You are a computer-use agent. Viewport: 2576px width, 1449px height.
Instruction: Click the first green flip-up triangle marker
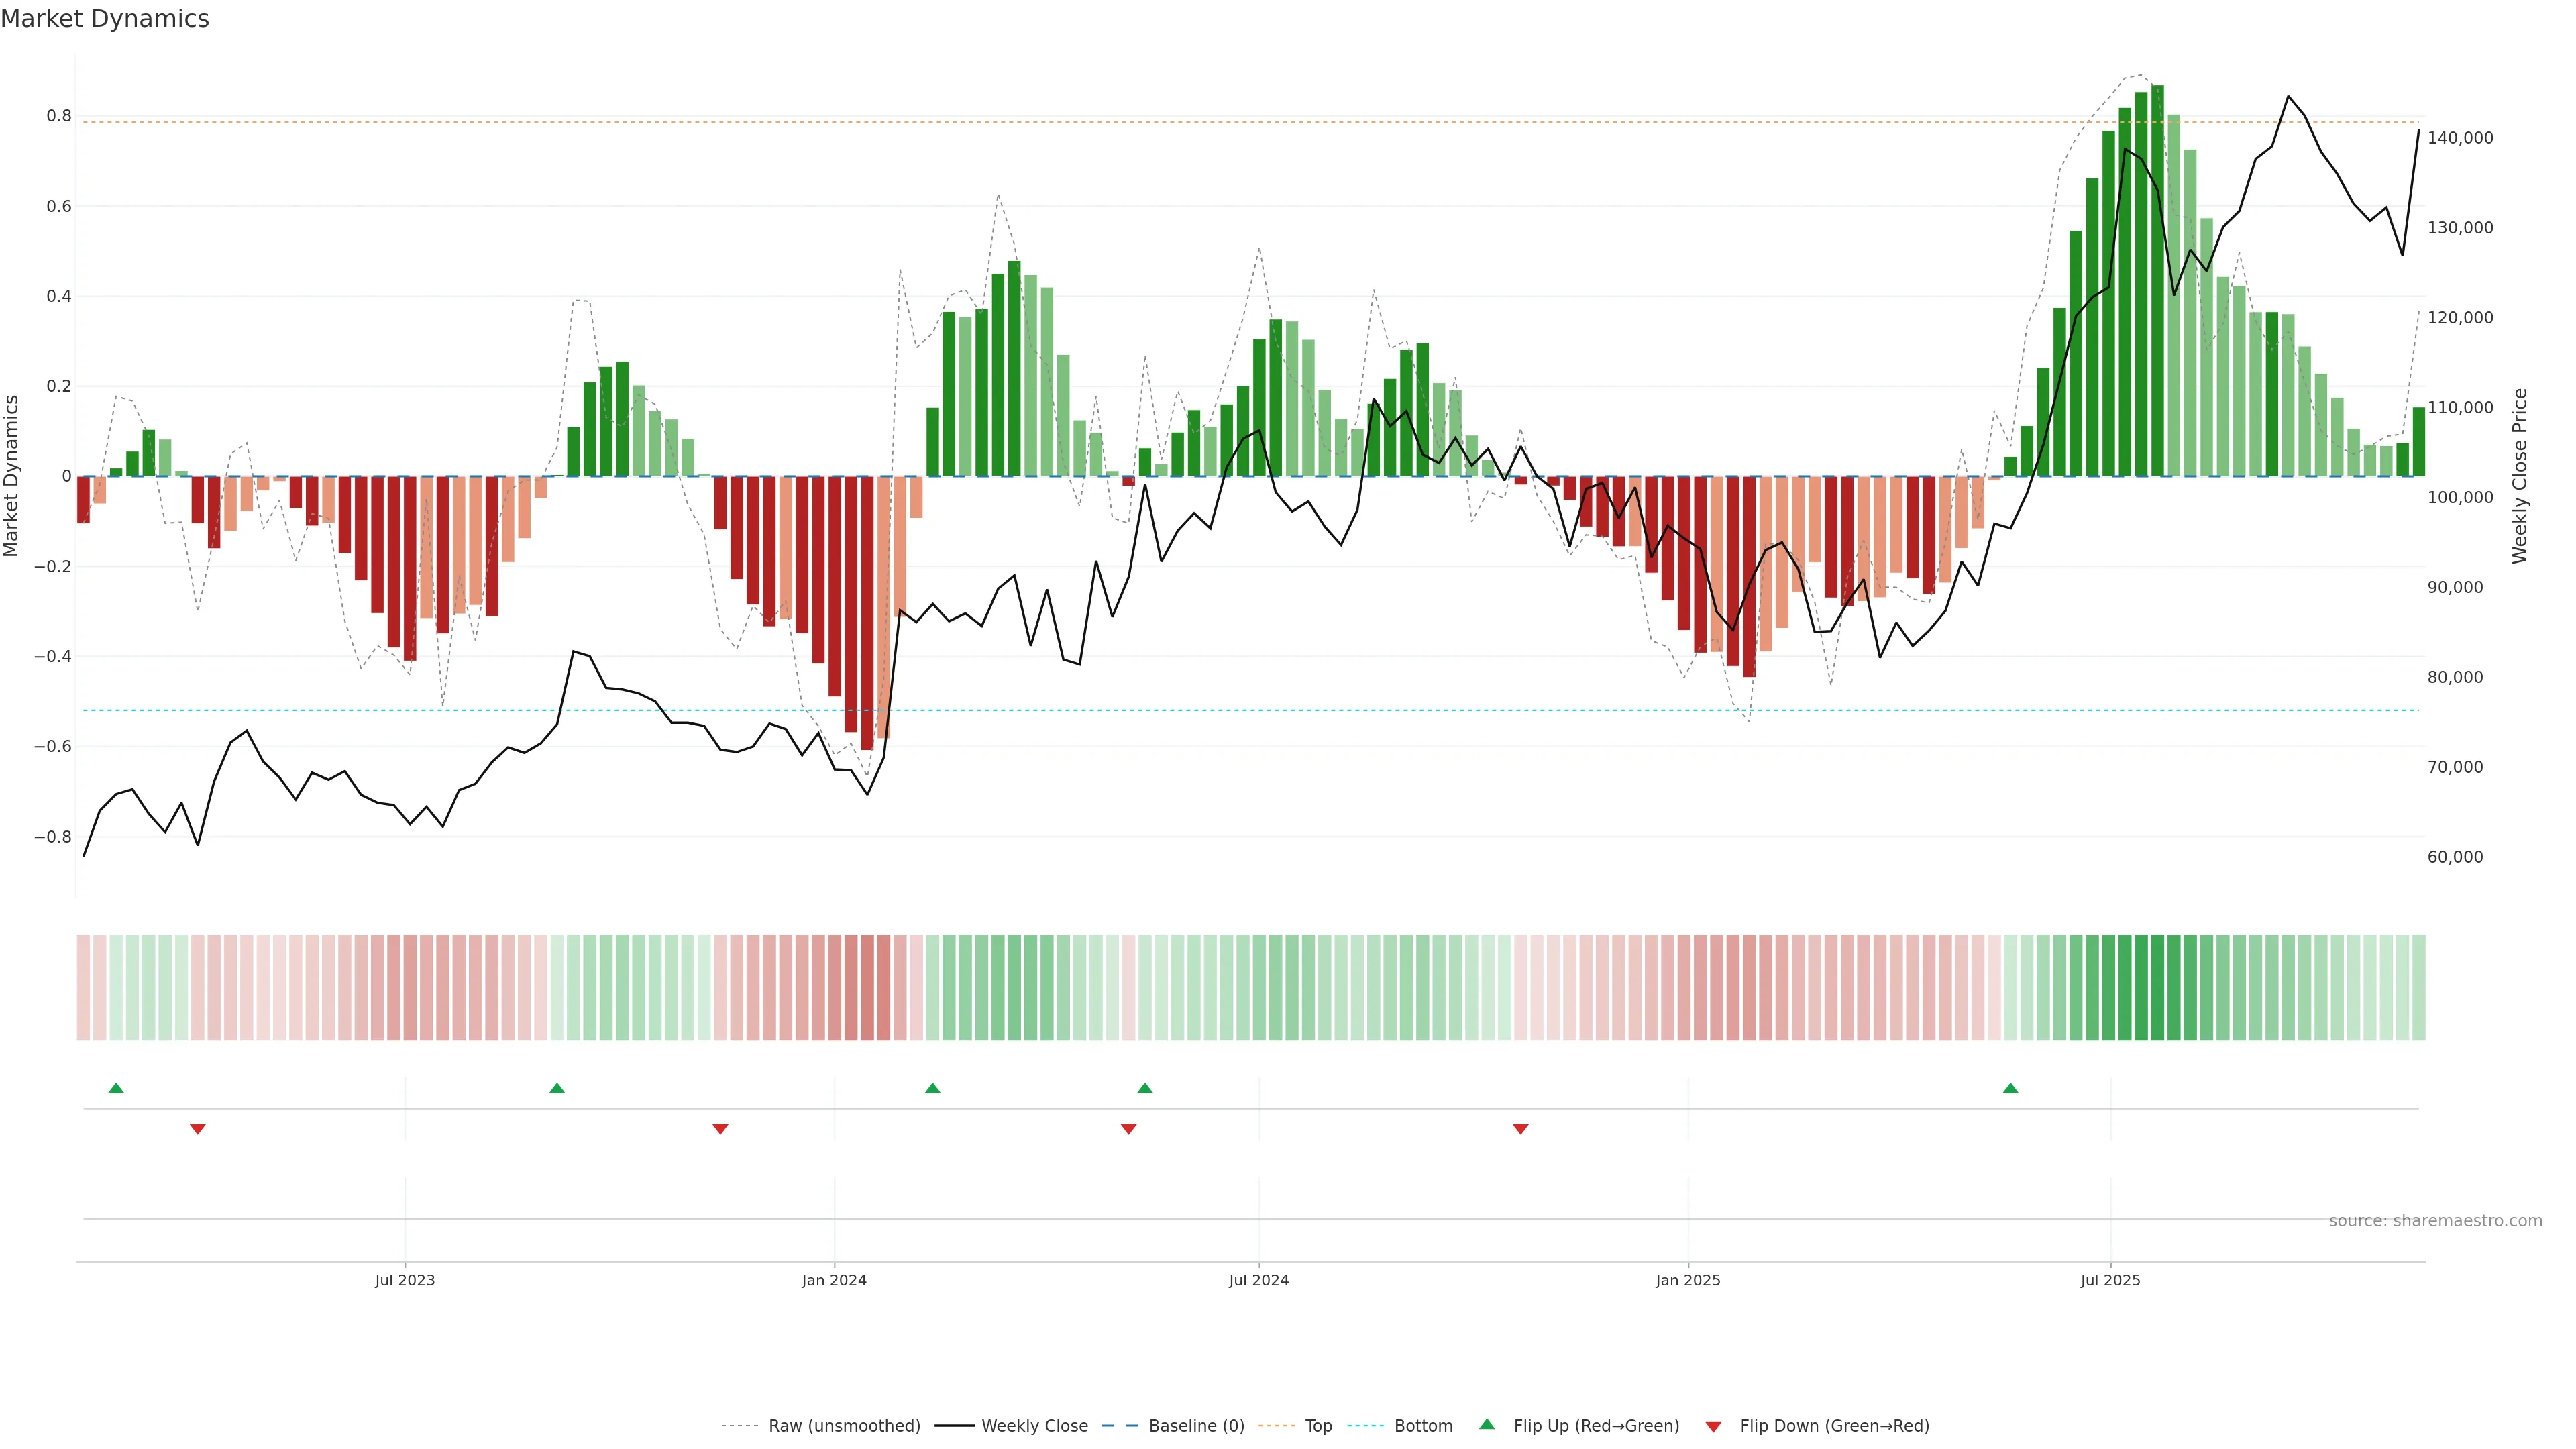tap(116, 1088)
